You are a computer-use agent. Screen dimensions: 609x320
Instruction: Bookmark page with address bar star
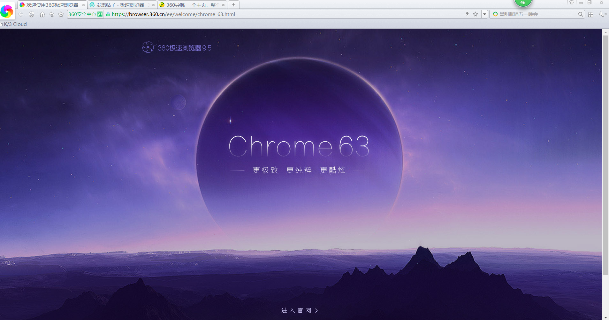476,14
